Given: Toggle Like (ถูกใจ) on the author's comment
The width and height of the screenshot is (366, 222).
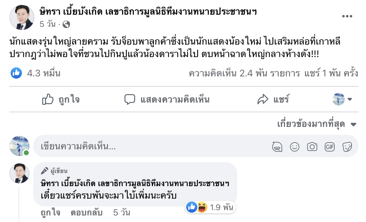Looking at the screenshot, I should pos(50,213).
